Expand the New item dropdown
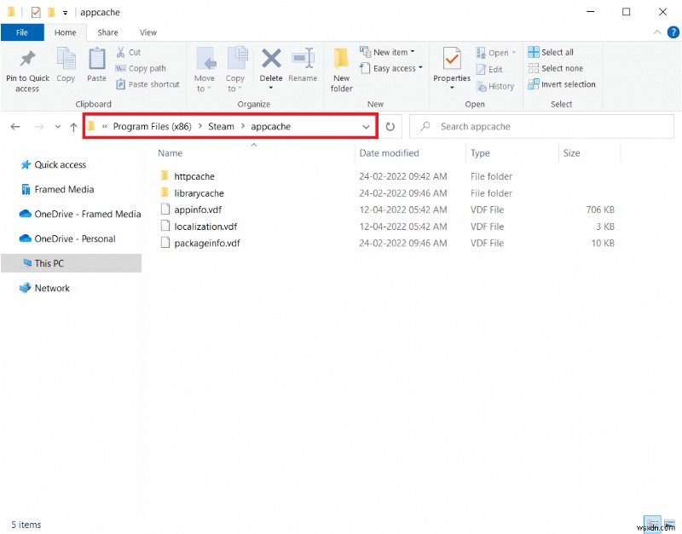This screenshot has width=682, height=534. coord(412,51)
